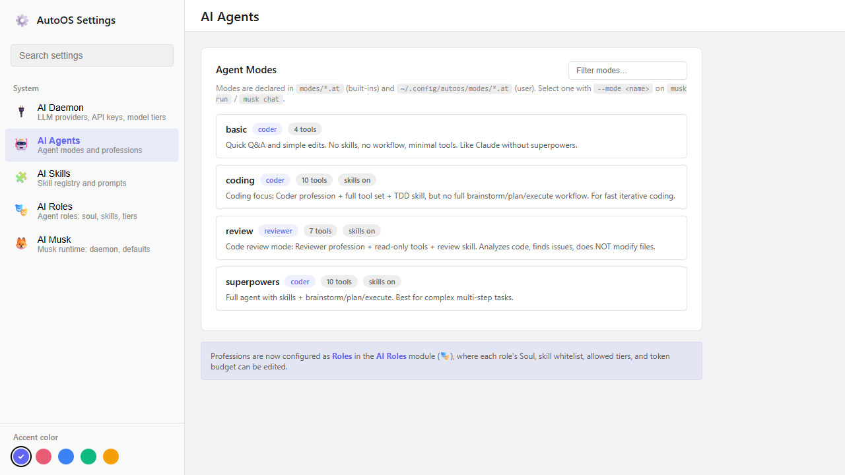The width and height of the screenshot is (845, 475).
Task: Open the review agent mode card
Action: click(452, 238)
